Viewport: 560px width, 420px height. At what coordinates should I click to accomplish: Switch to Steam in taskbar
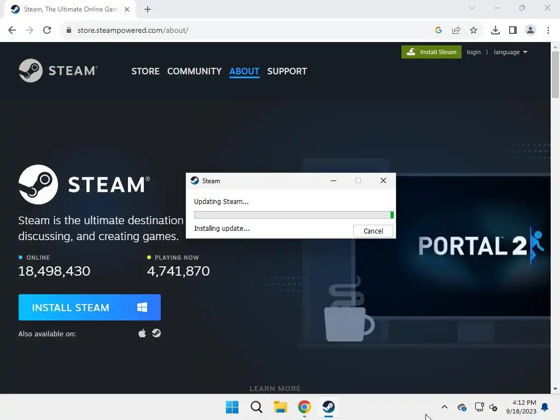pyautogui.click(x=329, y=407)
